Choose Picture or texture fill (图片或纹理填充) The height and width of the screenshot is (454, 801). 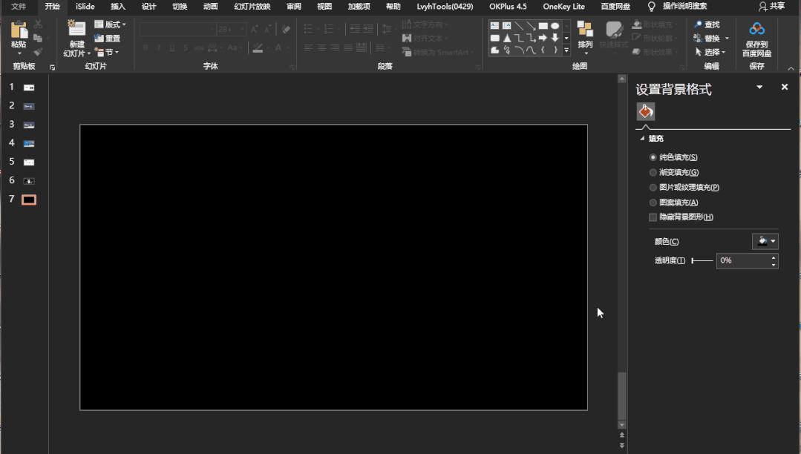pyautogui.click(x=653, y=188)
